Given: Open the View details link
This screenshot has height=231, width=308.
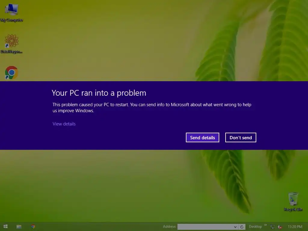Looking at the screenshot, I should pyautogui.click(x=64, y=124).
